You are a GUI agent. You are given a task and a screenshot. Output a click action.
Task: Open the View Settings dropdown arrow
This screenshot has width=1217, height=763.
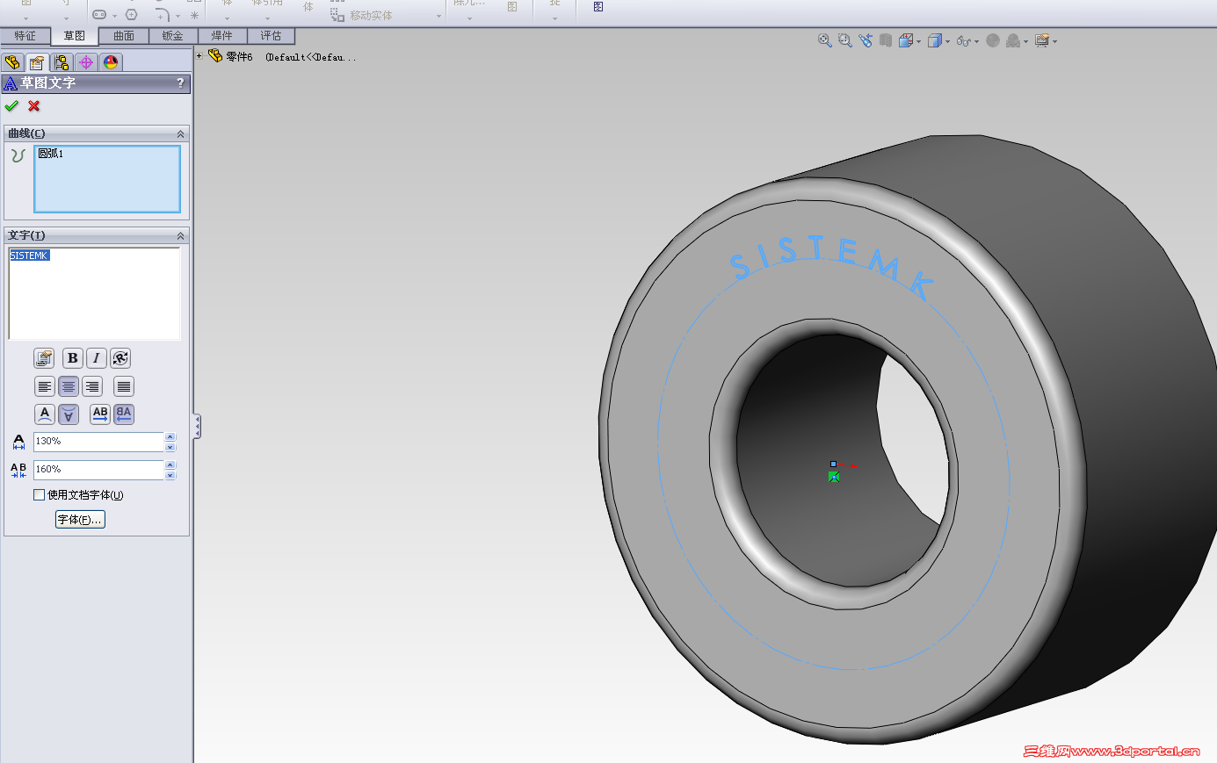[1054, 41]
